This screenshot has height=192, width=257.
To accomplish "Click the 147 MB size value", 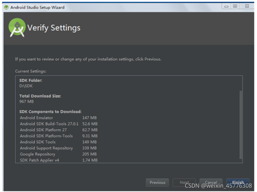I will 89,118.
